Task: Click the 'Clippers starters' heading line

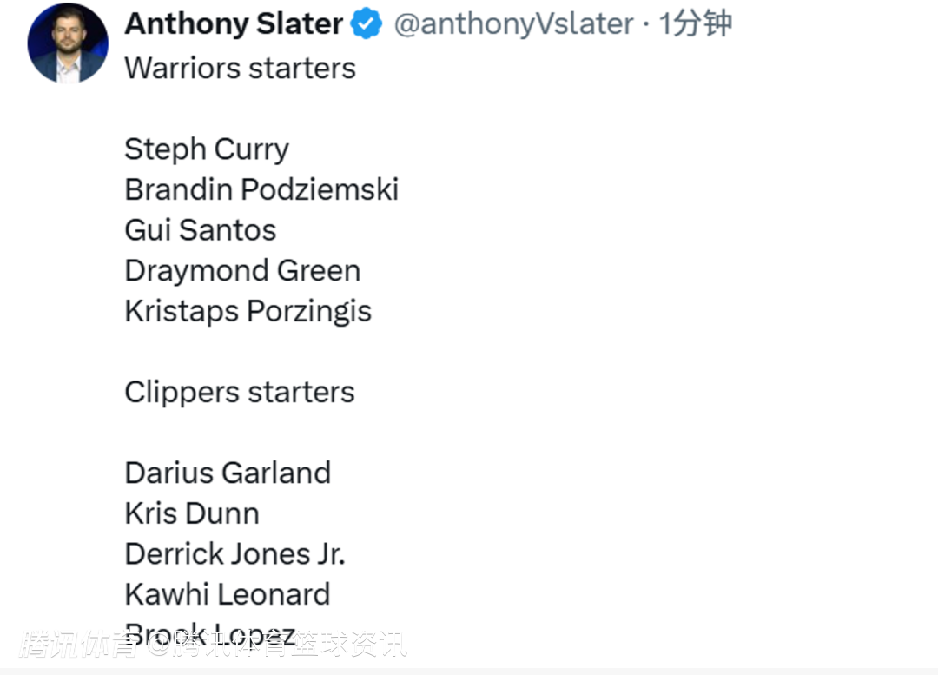Action: pos(239,392)
